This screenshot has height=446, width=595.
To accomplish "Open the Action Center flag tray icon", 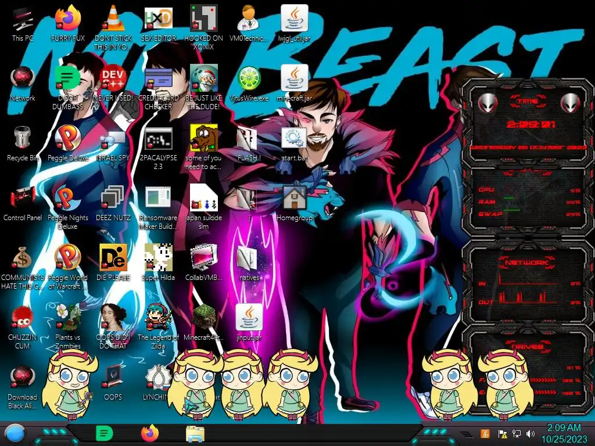I will click(503, 433).
